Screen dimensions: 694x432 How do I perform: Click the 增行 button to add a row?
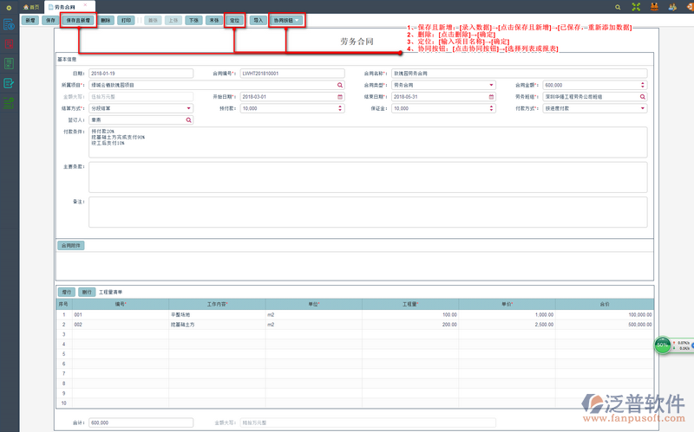tap(66, 293)
